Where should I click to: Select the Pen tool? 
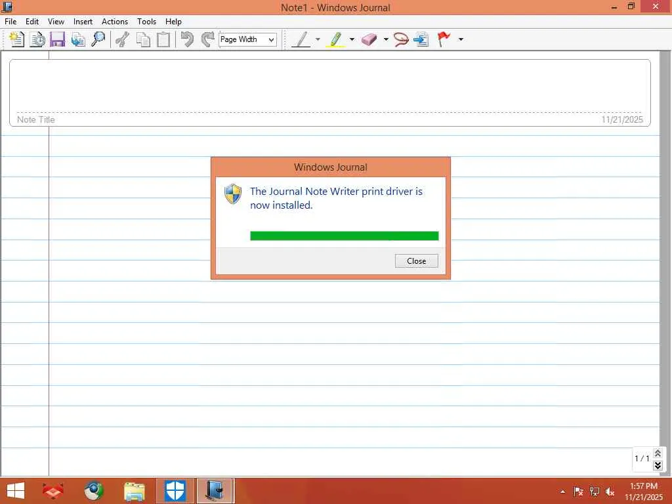point(301,39)
